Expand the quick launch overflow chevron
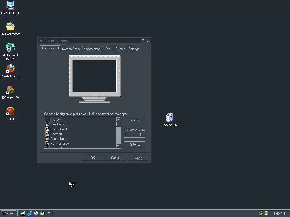The height and width of the screenshot is (217, 290). 49,212
